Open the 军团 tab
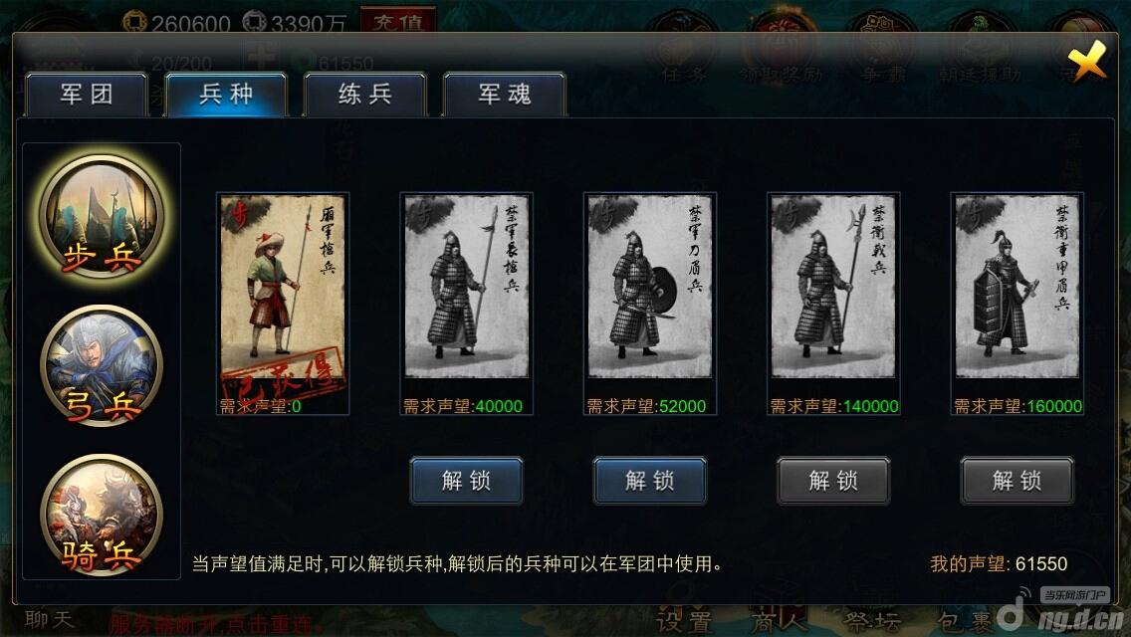1131x637 pixels. point(87,94)
